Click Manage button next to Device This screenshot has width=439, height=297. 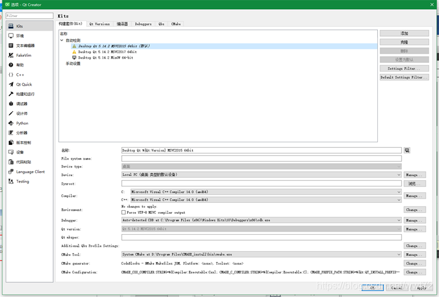pos(415,175)
